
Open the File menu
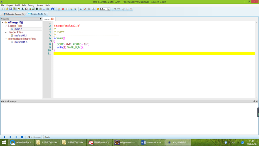point(3,5)
